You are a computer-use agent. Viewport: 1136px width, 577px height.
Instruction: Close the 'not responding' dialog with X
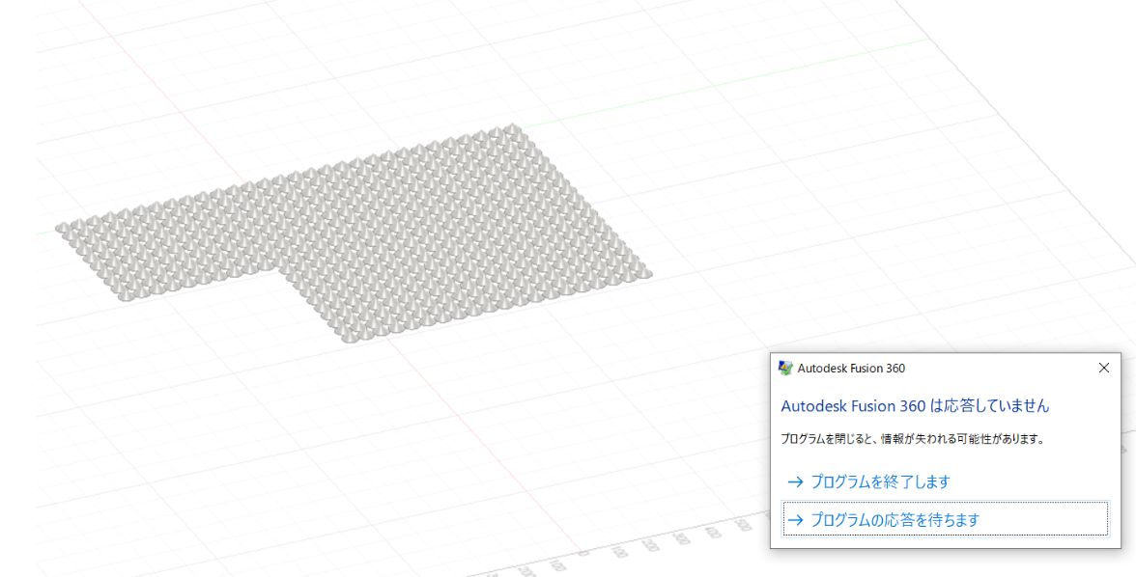click(x=1103, y=368)
